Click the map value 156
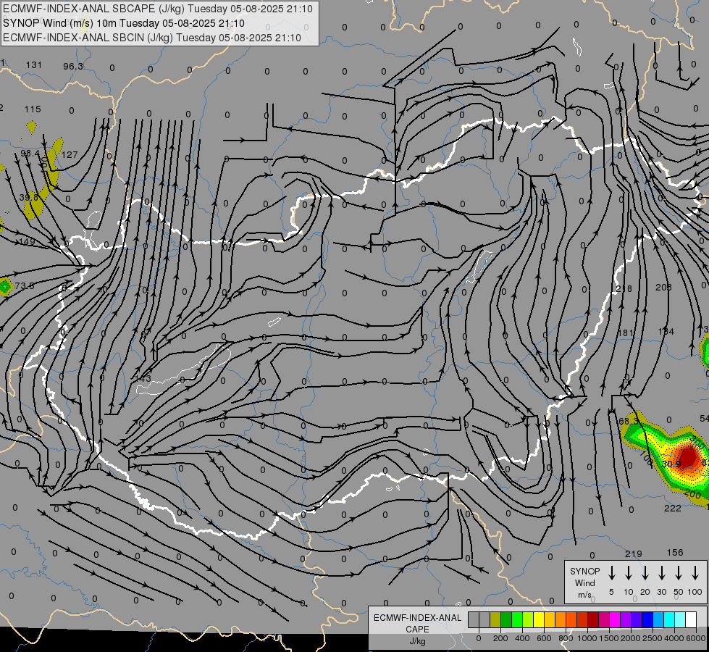 675,553
